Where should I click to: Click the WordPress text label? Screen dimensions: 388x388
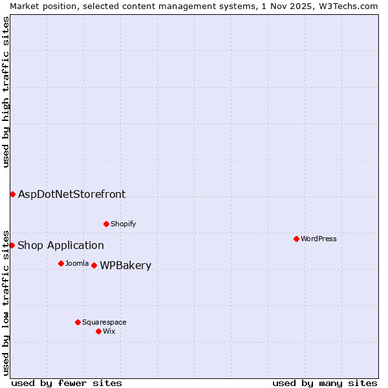[318, 239]
